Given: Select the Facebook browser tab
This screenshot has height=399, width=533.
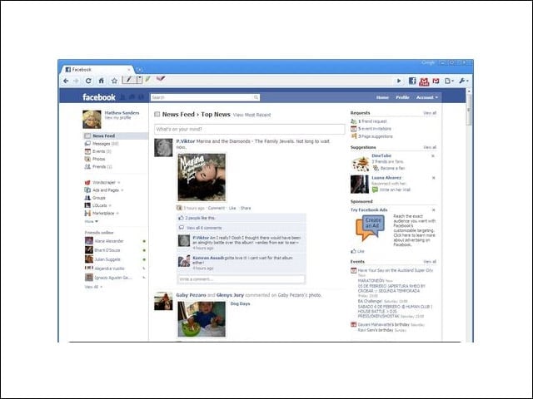Looking at the screenshot, I should [97, 70].
